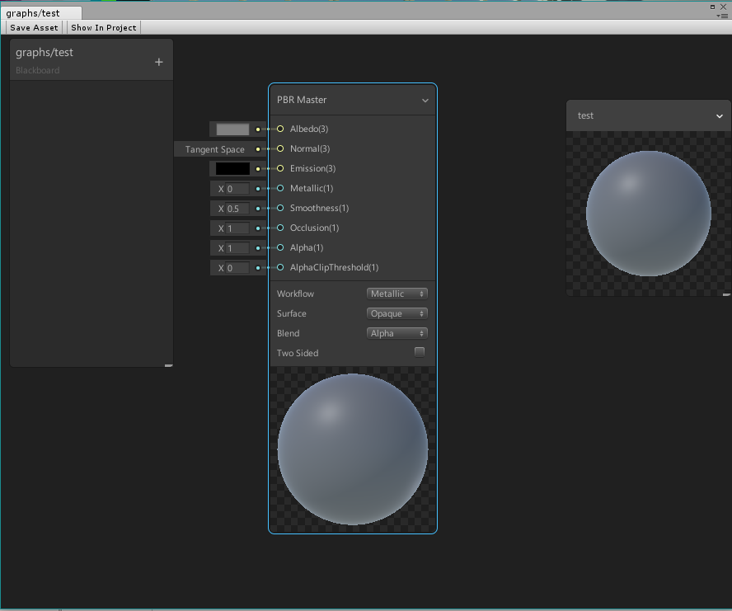Add a new property to the Blackboard
This screenshot has height=611, width=732.
click(x=159, y=62)
